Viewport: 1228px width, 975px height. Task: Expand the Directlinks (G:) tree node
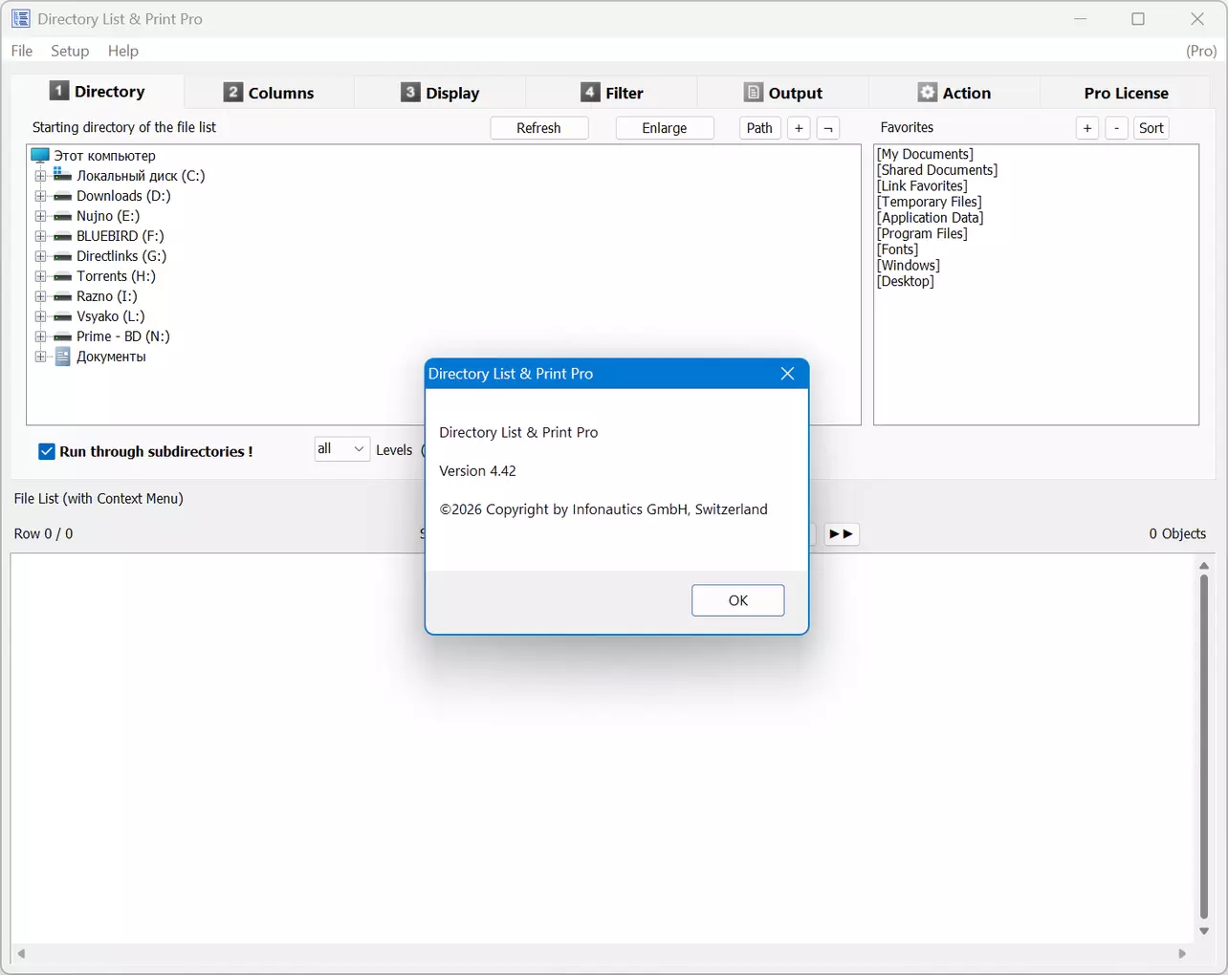[x=40, y=256]
